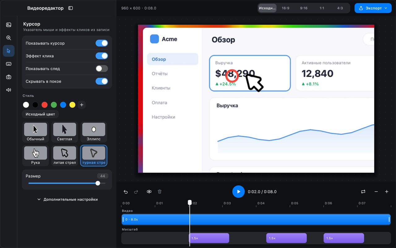
Task: Click the Исходный цвет button
Action: point(40,114)
